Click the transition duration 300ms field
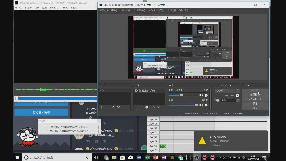286x161 pixels. 228,100
